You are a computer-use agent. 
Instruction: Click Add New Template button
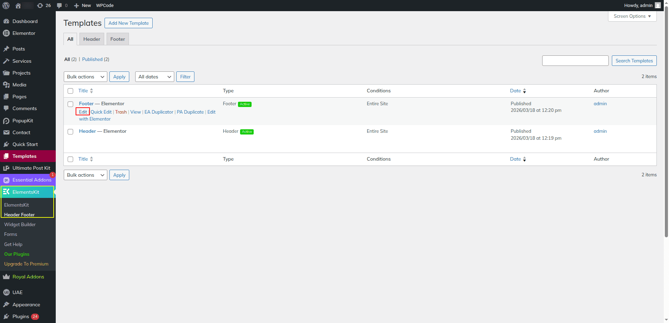129,23
